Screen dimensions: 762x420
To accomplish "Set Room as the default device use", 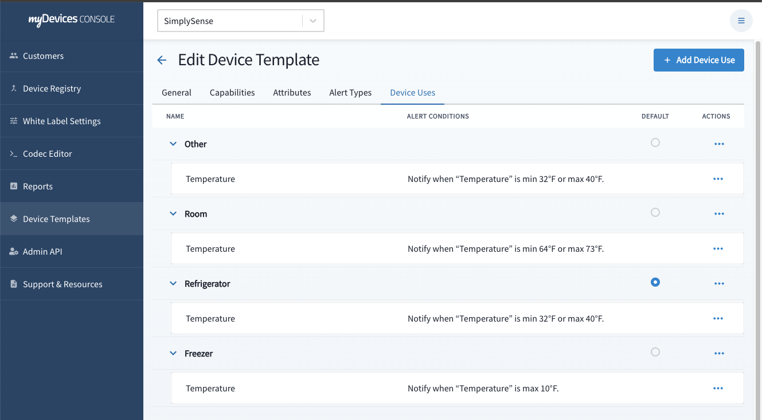I will click(x=655, y=212).
